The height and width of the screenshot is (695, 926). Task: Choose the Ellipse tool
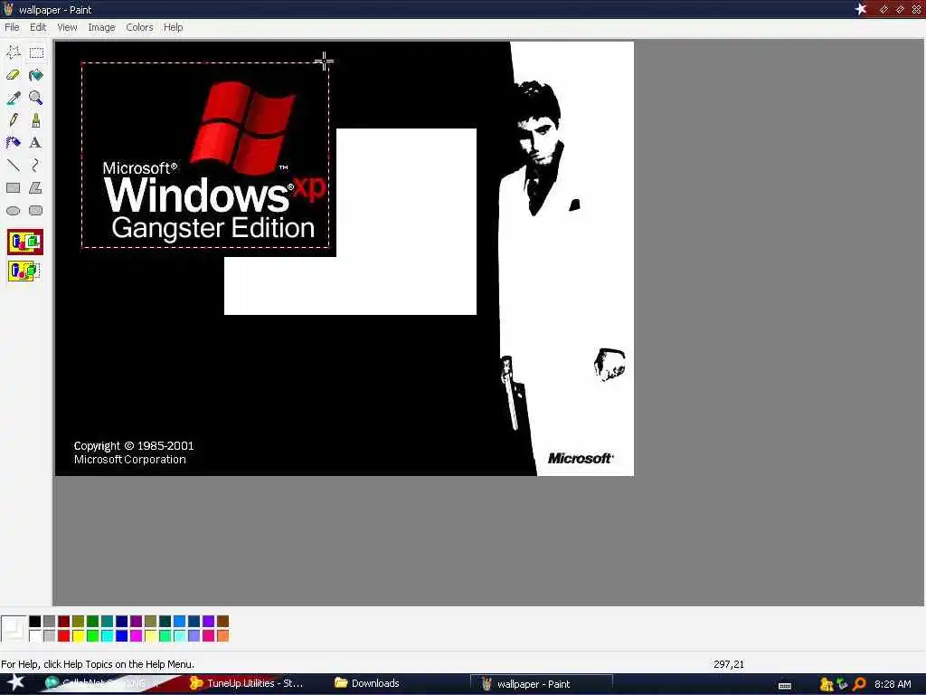click(13, 210)
